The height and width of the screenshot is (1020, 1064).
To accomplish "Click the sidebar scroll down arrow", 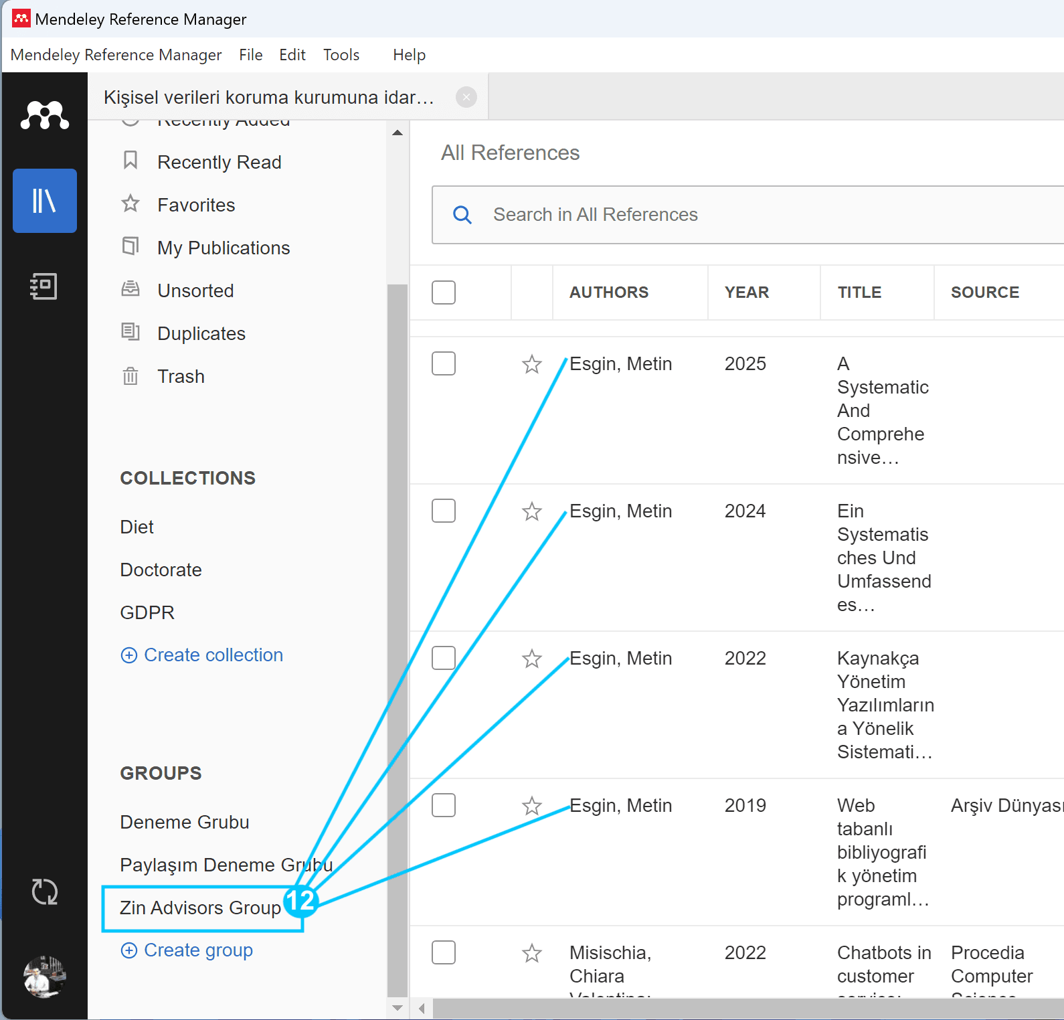I will coord(397,1008).
